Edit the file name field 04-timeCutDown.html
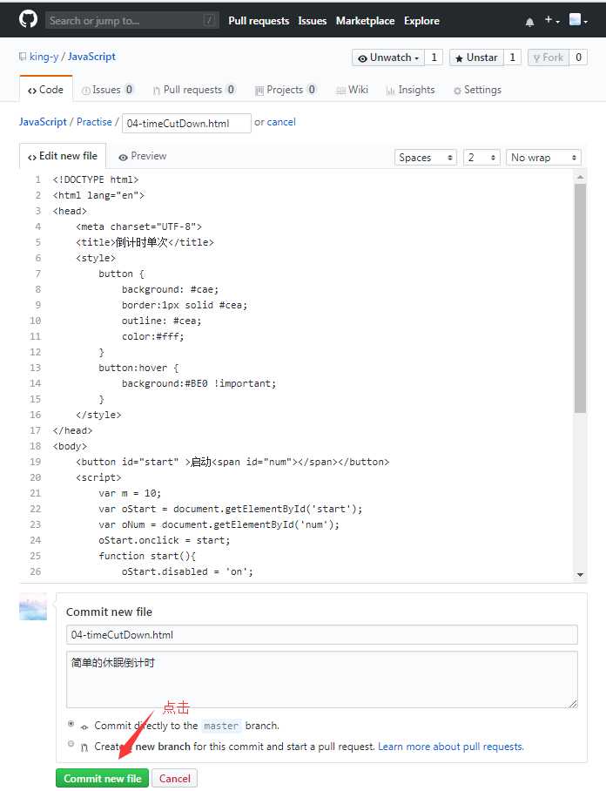 coord(186,123)
